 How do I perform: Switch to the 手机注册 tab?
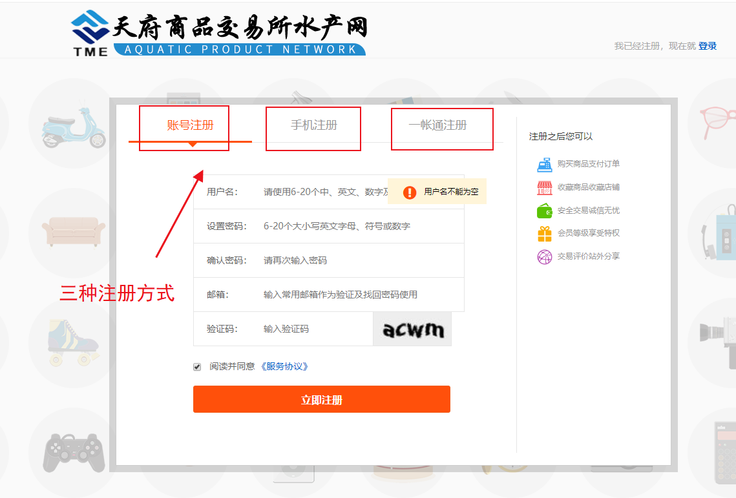click(x=313, y=125)
